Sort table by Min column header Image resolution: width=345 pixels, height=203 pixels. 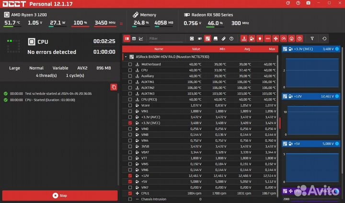pyautogui.click(x=222, y=49)
